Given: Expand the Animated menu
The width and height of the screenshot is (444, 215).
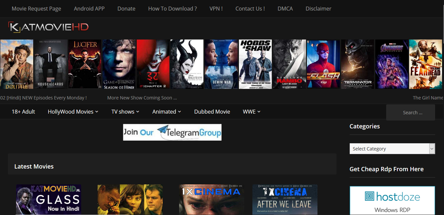Looking at the screenshot, I should [167, 112].
